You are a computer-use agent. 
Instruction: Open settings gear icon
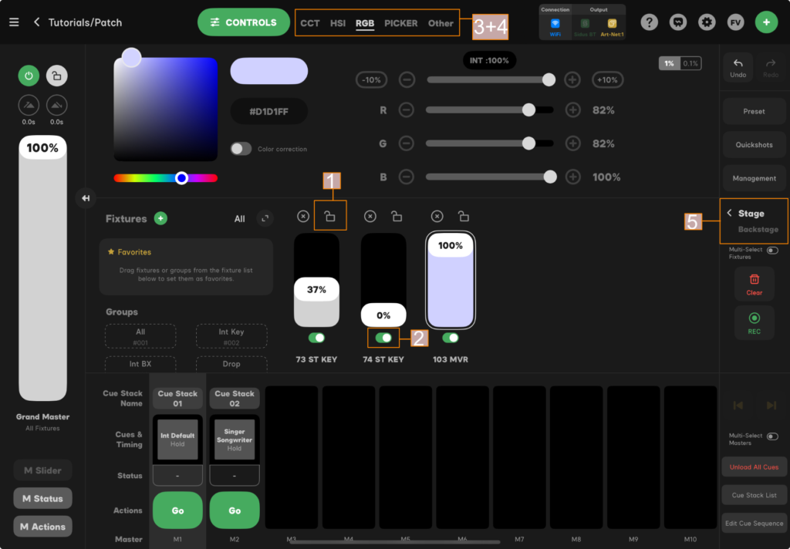click(x=707, y=22)
